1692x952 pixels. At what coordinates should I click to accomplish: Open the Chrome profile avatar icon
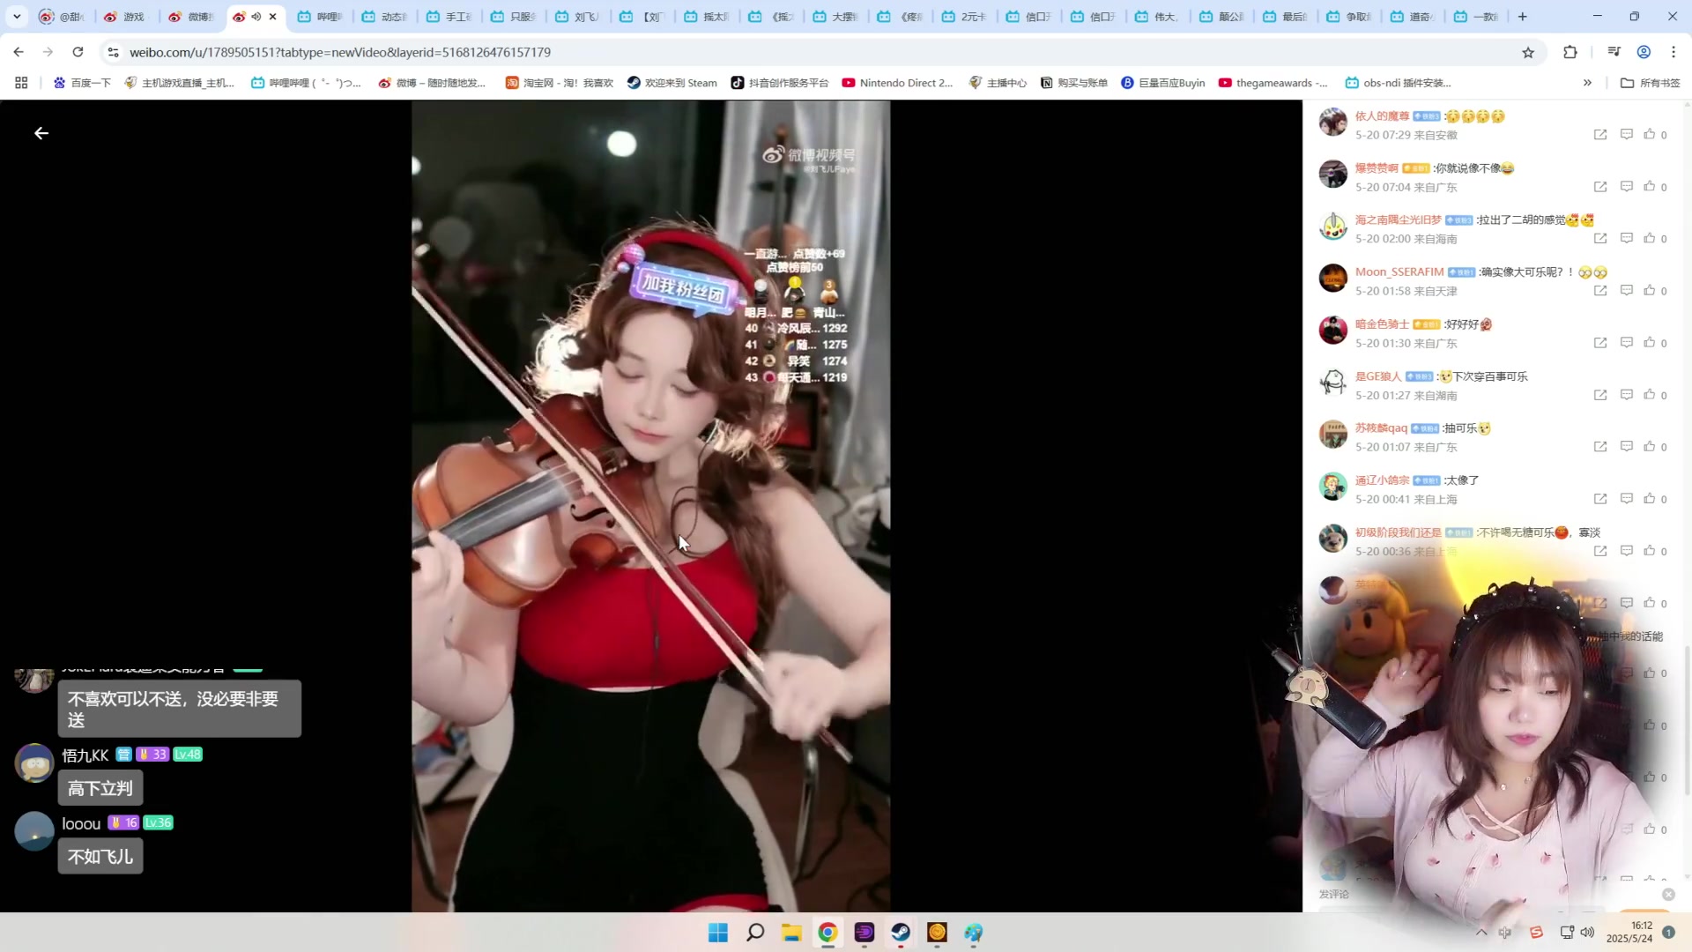point(1644,52)
